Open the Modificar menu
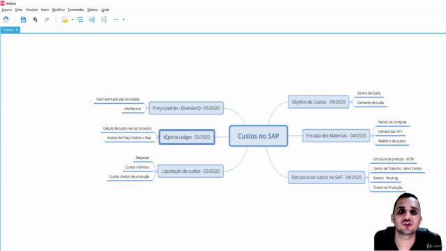This screenshot has width=446, height=251. (x=59, y=10)
